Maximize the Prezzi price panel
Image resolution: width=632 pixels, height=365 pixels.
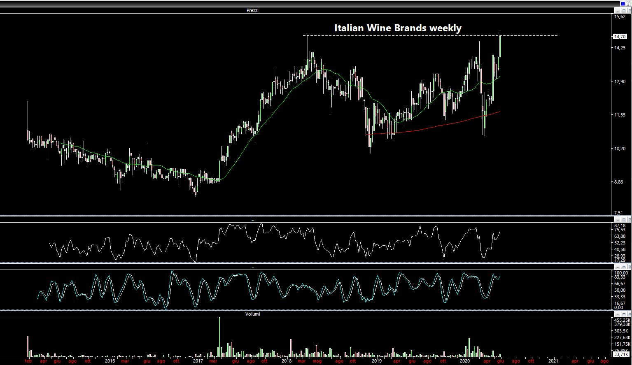point(624,10)
